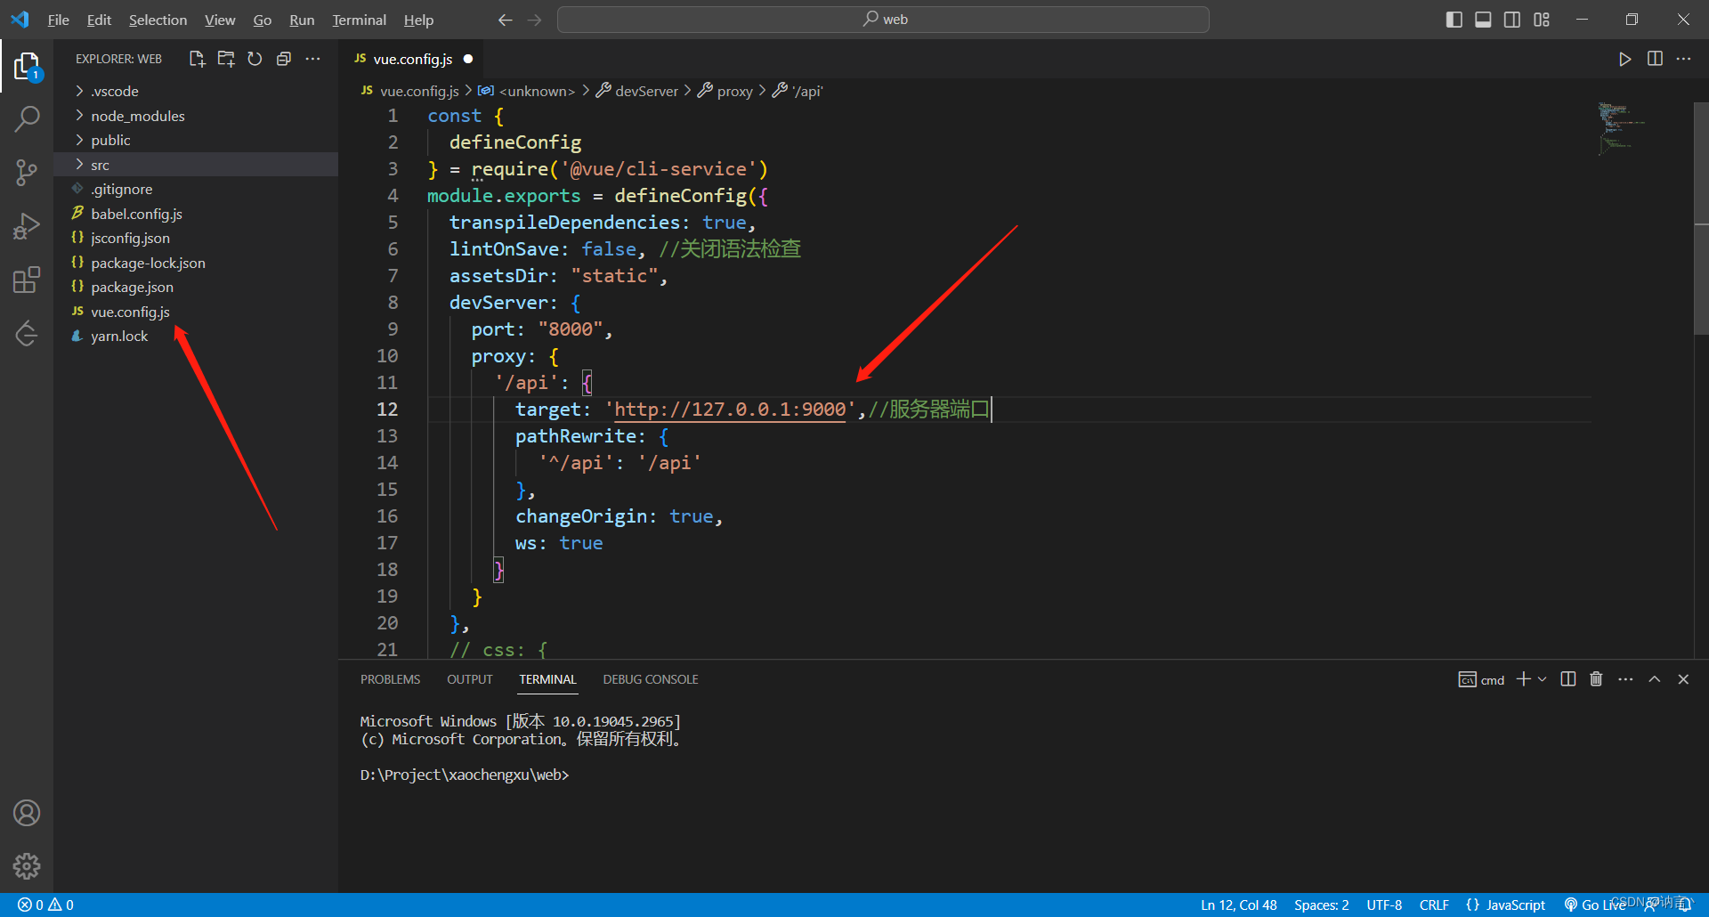Change line endings via CRLF status item
This screenshot has height=917, width=1709.
point(1434,905)
